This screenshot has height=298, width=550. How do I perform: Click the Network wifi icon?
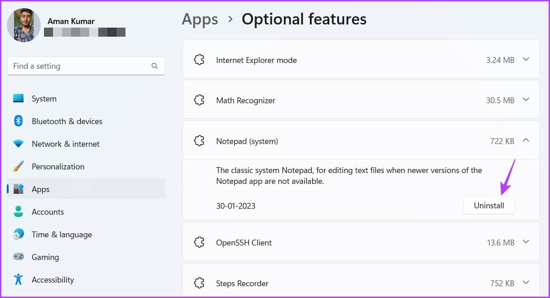(x=18, y=144)
